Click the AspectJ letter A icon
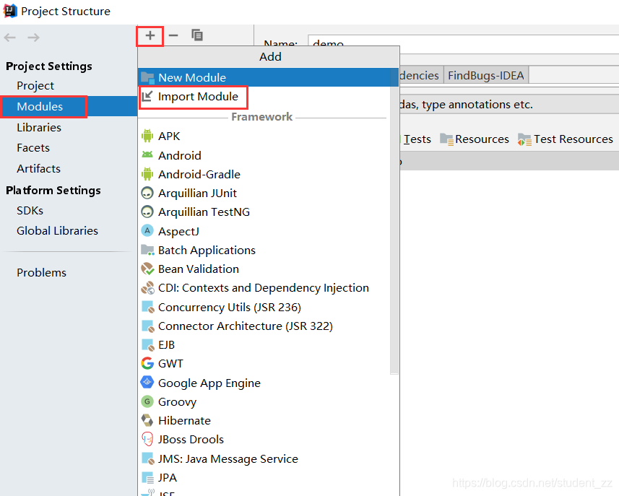 [147, 230]
